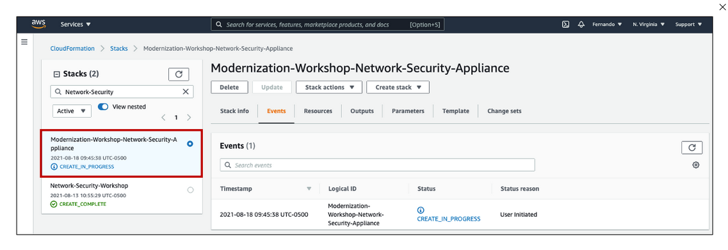Open the AWS home logo
Image resolution: width=728 pixels, height=250 pixels.
tap(38, 24)
